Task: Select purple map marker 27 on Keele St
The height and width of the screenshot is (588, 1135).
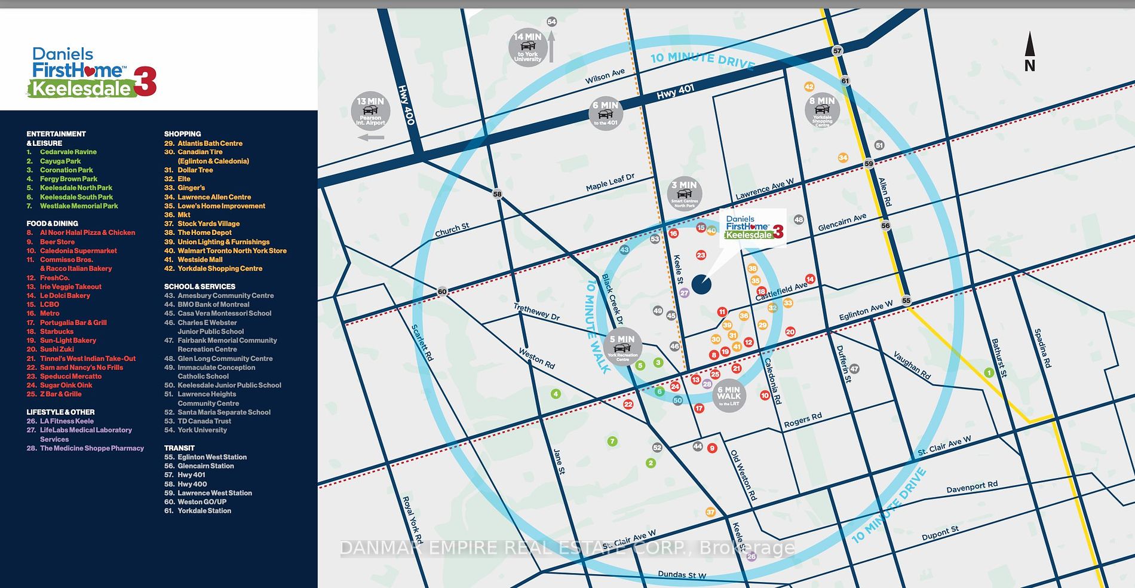Action: coord(684,293)
